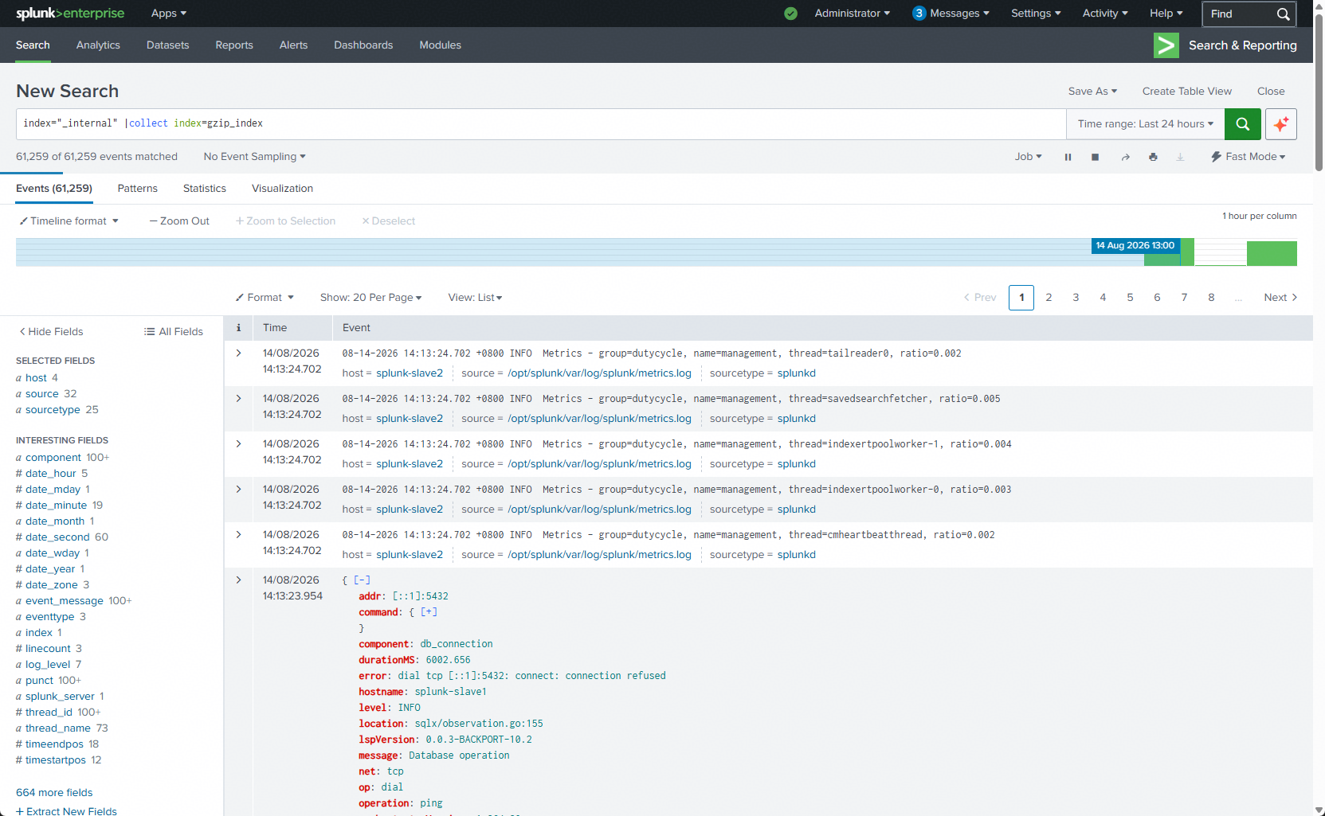This screenshot has width=1325, height=816.
Task: Open the Administrator user menu
Action: click(x=853, y=14)
